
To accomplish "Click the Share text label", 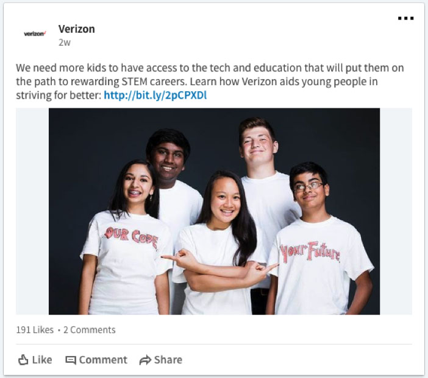I will (x=168, y=360).
